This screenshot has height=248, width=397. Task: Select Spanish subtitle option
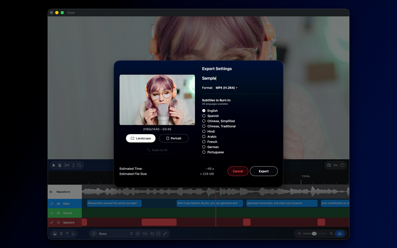pyautogui.click(x=204, y=116)
